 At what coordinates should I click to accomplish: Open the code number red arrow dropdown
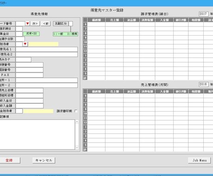pos(27,24)
